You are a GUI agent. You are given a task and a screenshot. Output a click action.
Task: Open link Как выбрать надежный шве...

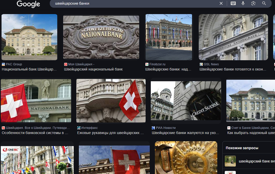point(251,133)
